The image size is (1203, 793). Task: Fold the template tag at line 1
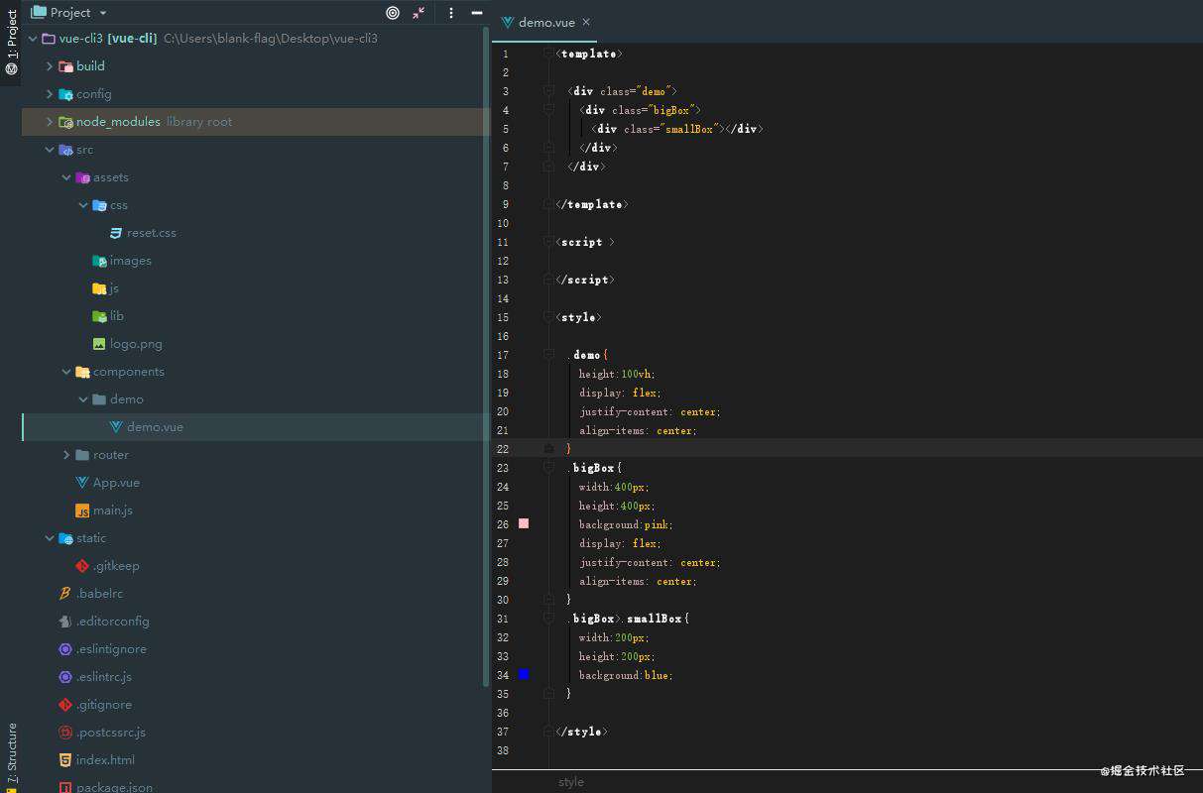click(548, 54)
